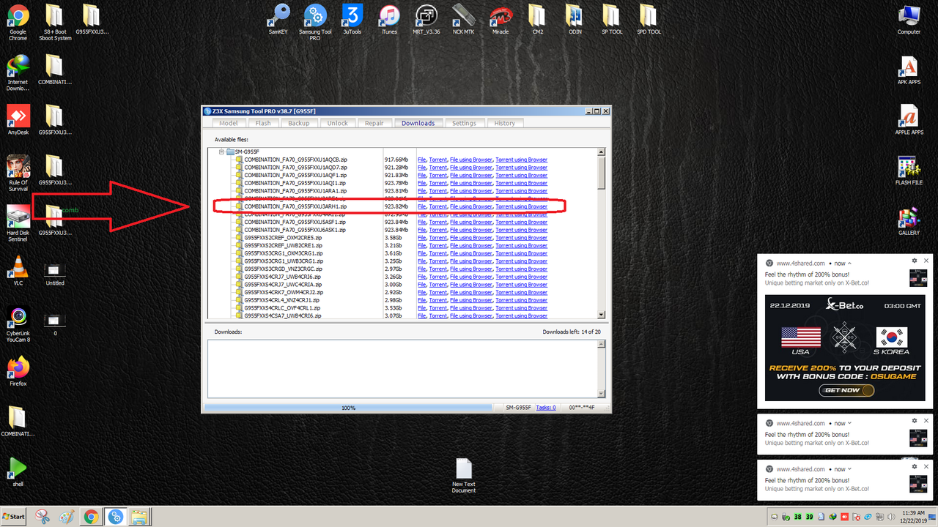Open iTunes from the desktop
The width and height of the screenshot is (938, 527).
tap(389, 20)
